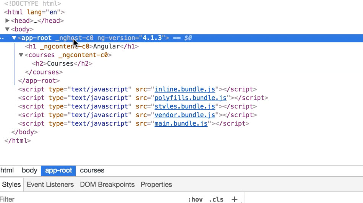
Task: Select the courses breadcrumb item
Action: click(92, 171)
